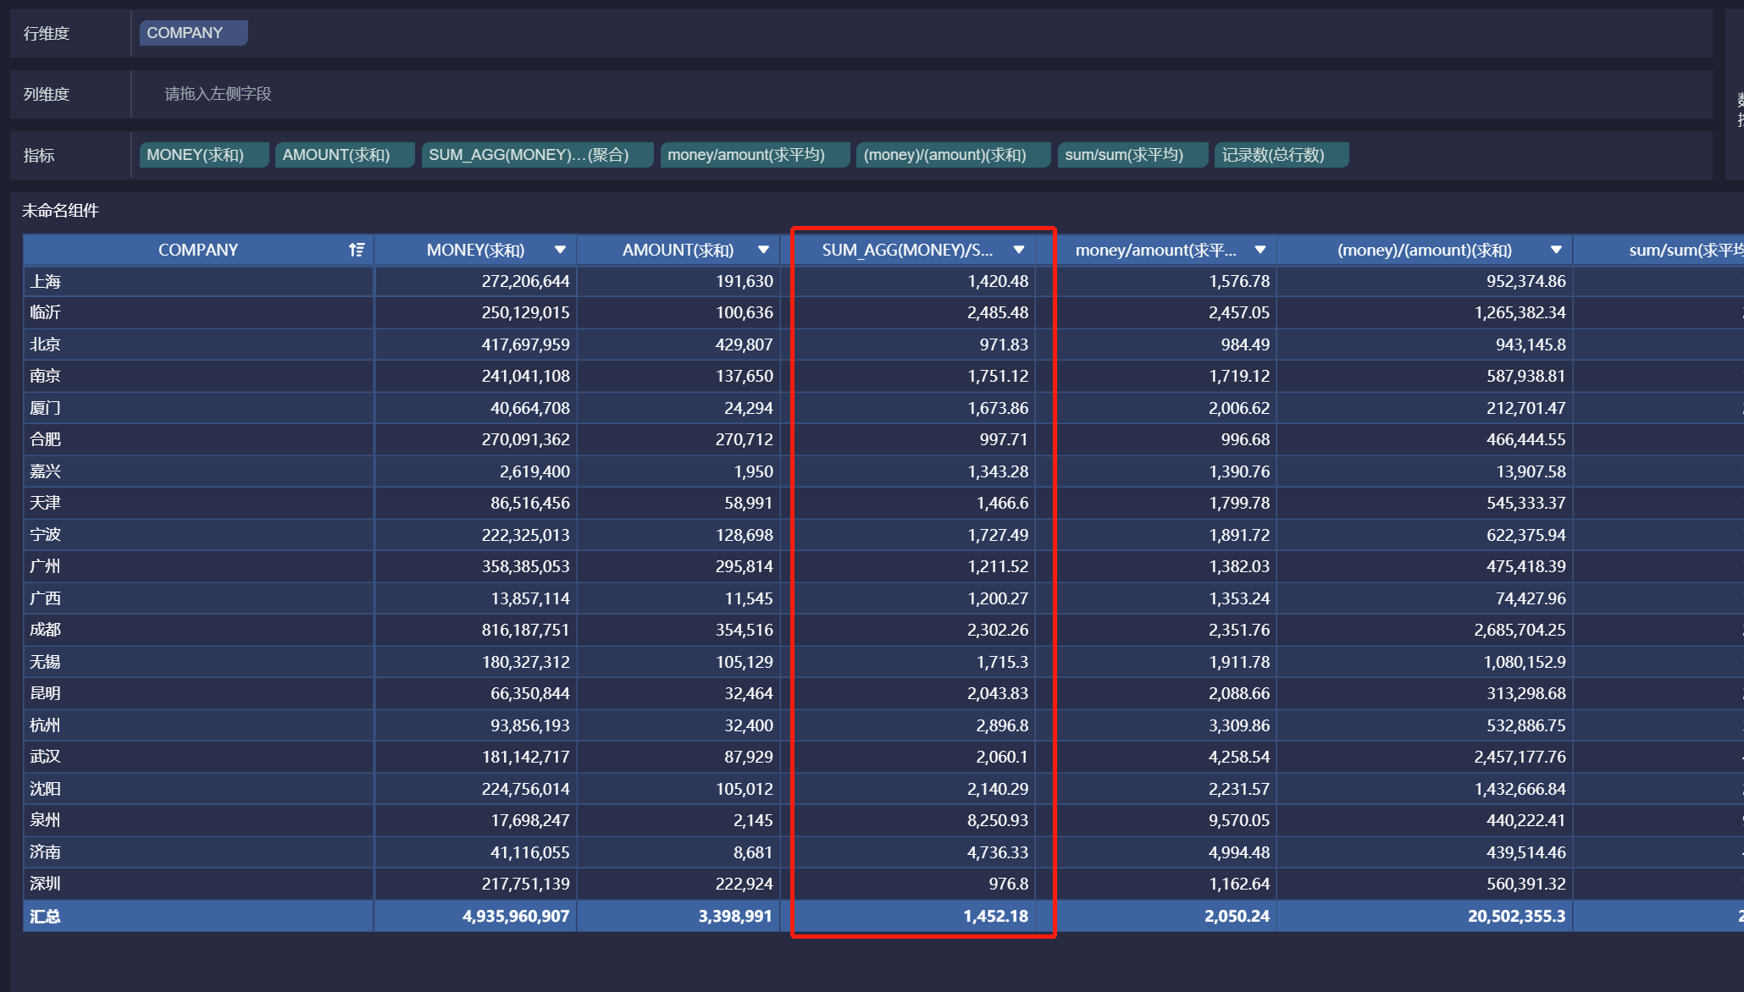Open the money/amount(求平...) column dropdown arrow
Viewport: 1744px width, 992px height.
pyautogui.click(x=1260, y=250)
